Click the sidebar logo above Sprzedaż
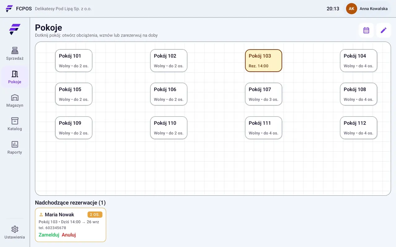The image size is (396, 247). (x=15, y=29)
